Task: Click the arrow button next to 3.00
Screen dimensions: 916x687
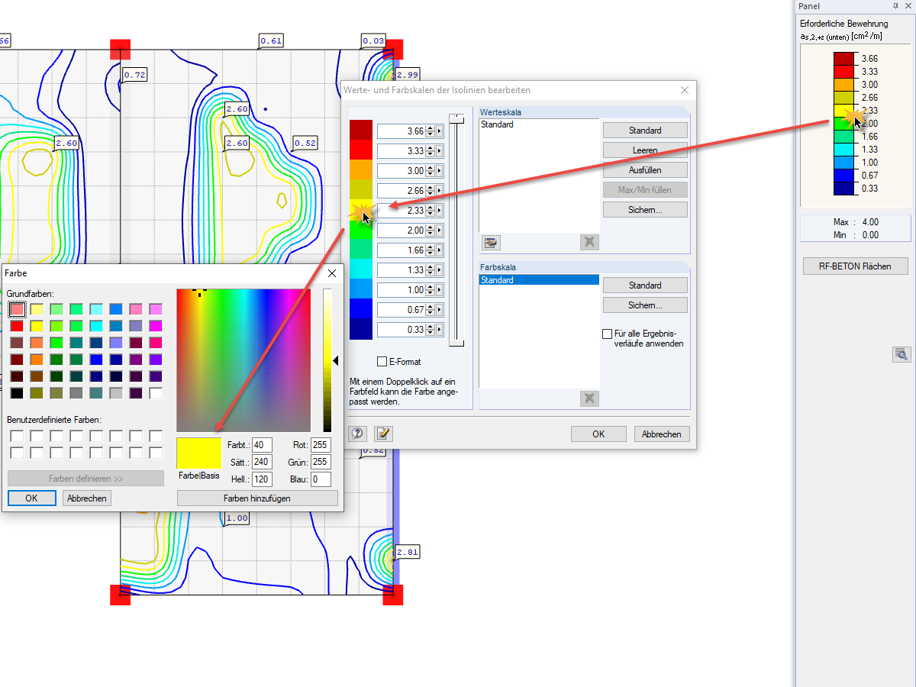Action: coord(440,171)
